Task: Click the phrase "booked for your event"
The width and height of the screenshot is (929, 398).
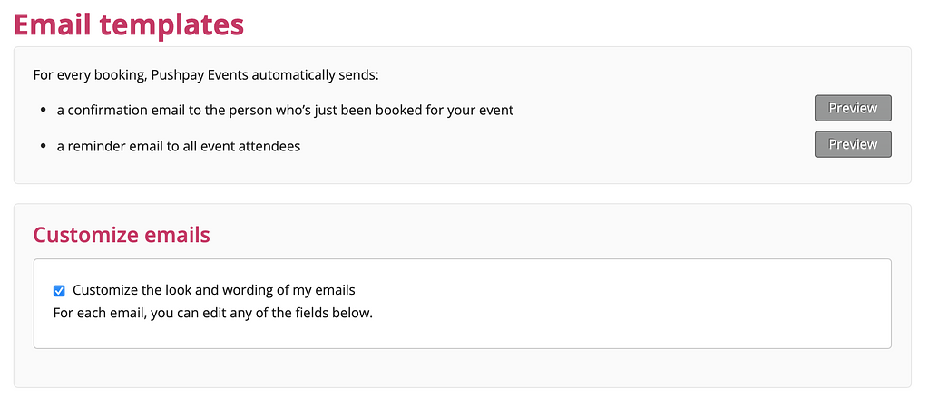Action: tap(444, 111)
